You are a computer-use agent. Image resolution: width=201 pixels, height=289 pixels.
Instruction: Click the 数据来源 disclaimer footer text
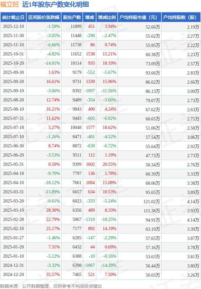click(51, 286)
